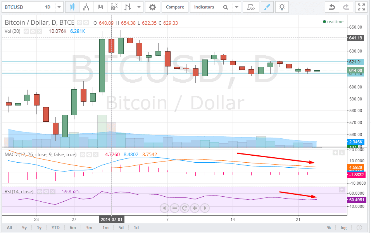
Task: Click the MACD (12, 26, close, 9, false, true) label
Action: coord(40,155)
